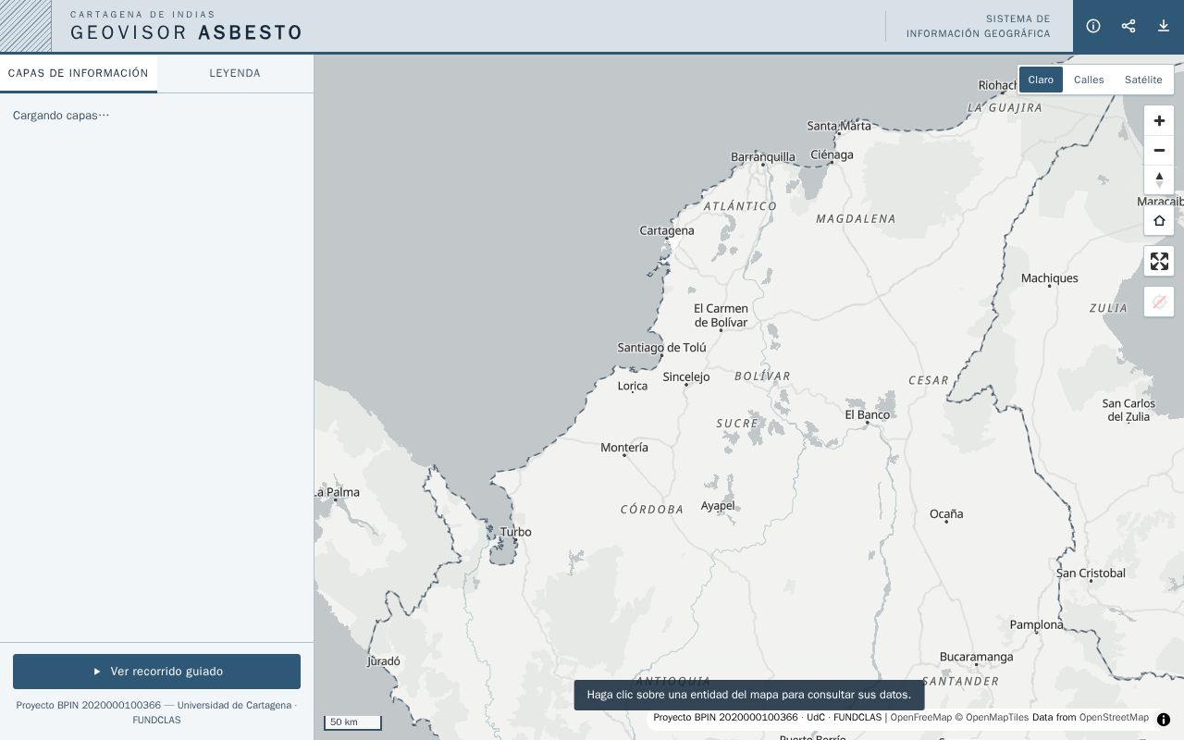Click the Turbo town label
Screen dimensions: 1184x740
point(516,532)
